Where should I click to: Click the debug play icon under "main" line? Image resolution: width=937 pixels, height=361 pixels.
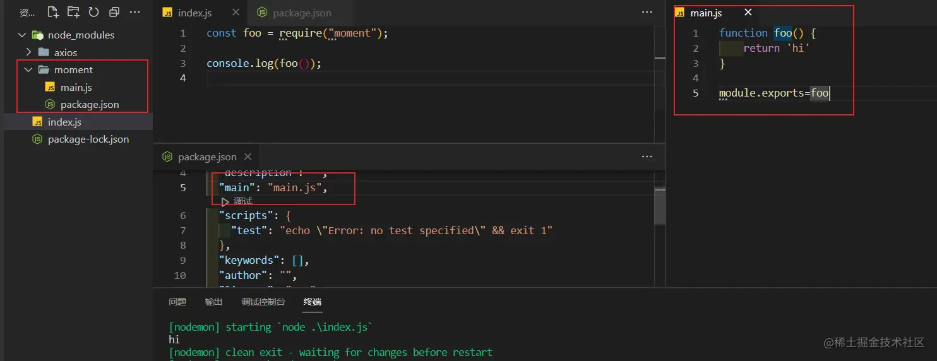225,201
